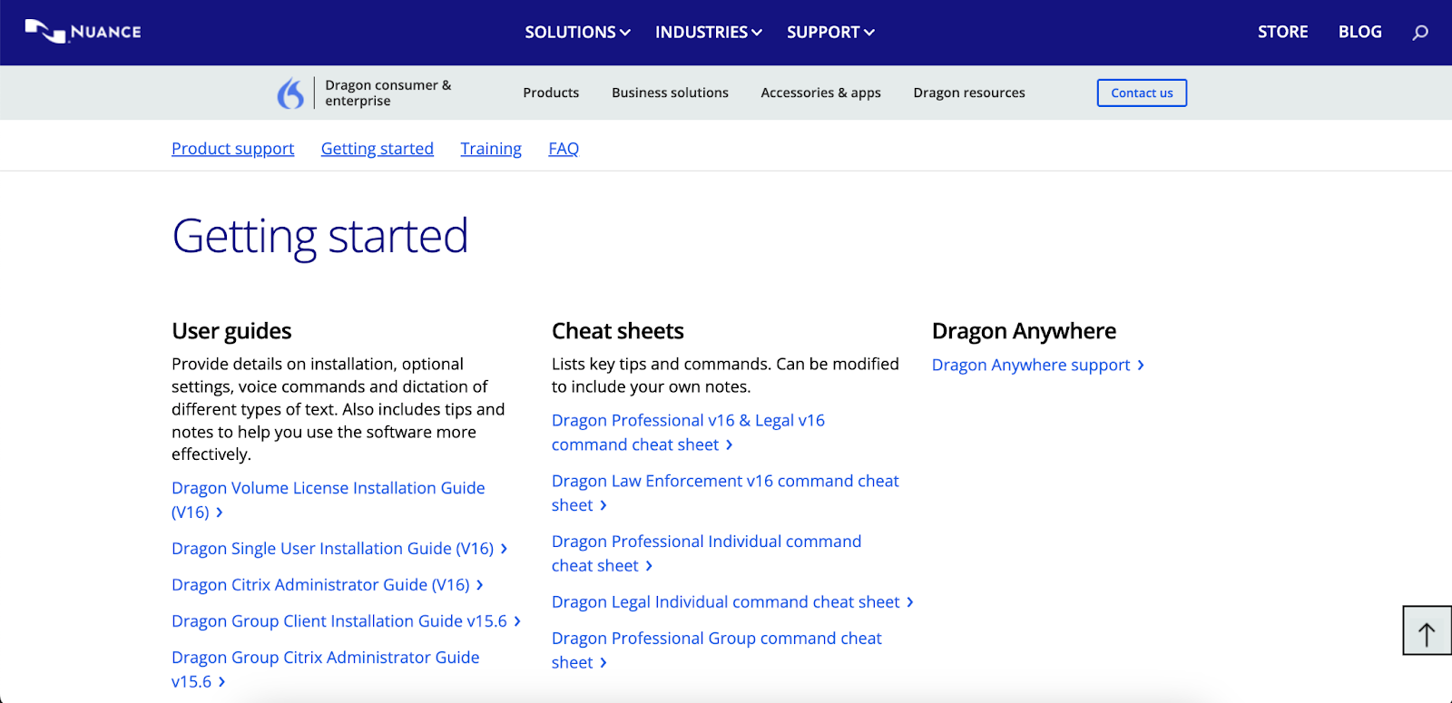Click the Contact us button
Screen dimensions: 1452x703
[1142, 93]
